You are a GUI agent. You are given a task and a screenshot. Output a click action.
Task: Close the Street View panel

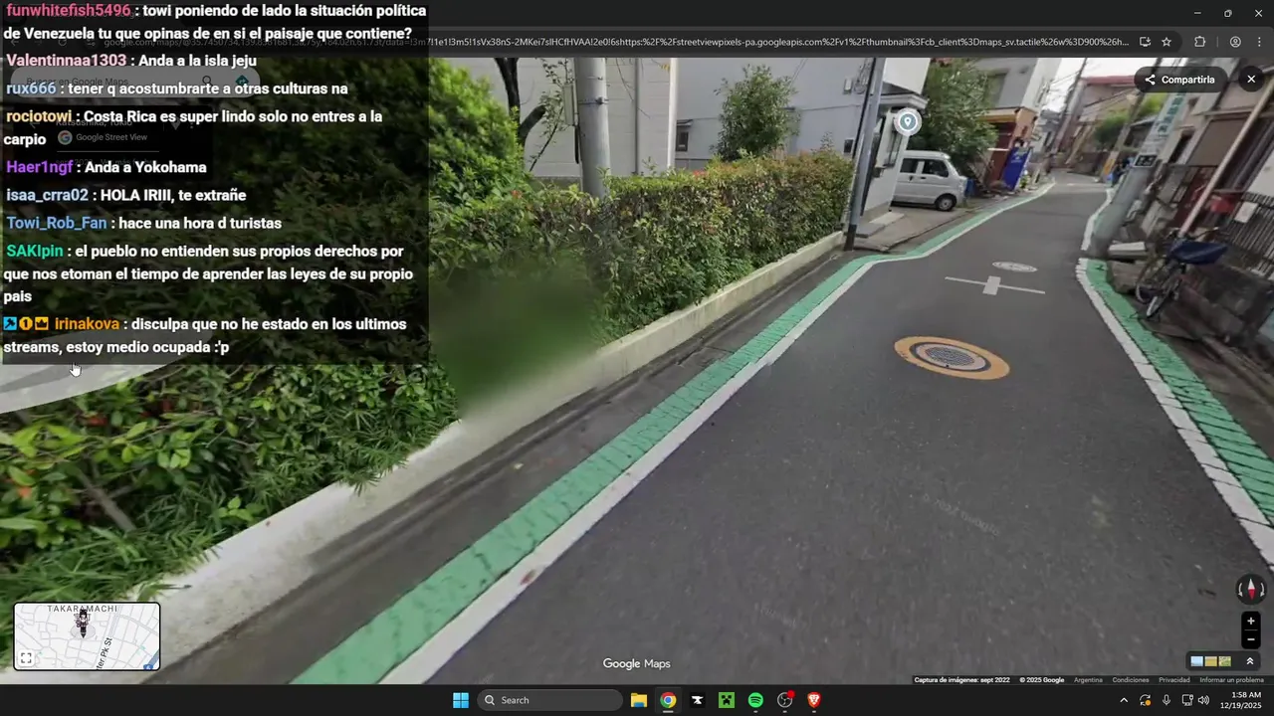1251,80
